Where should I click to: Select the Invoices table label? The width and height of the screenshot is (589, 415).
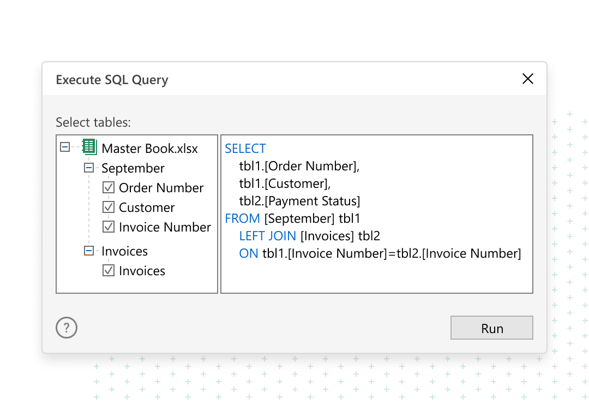[x=124, y=251]
